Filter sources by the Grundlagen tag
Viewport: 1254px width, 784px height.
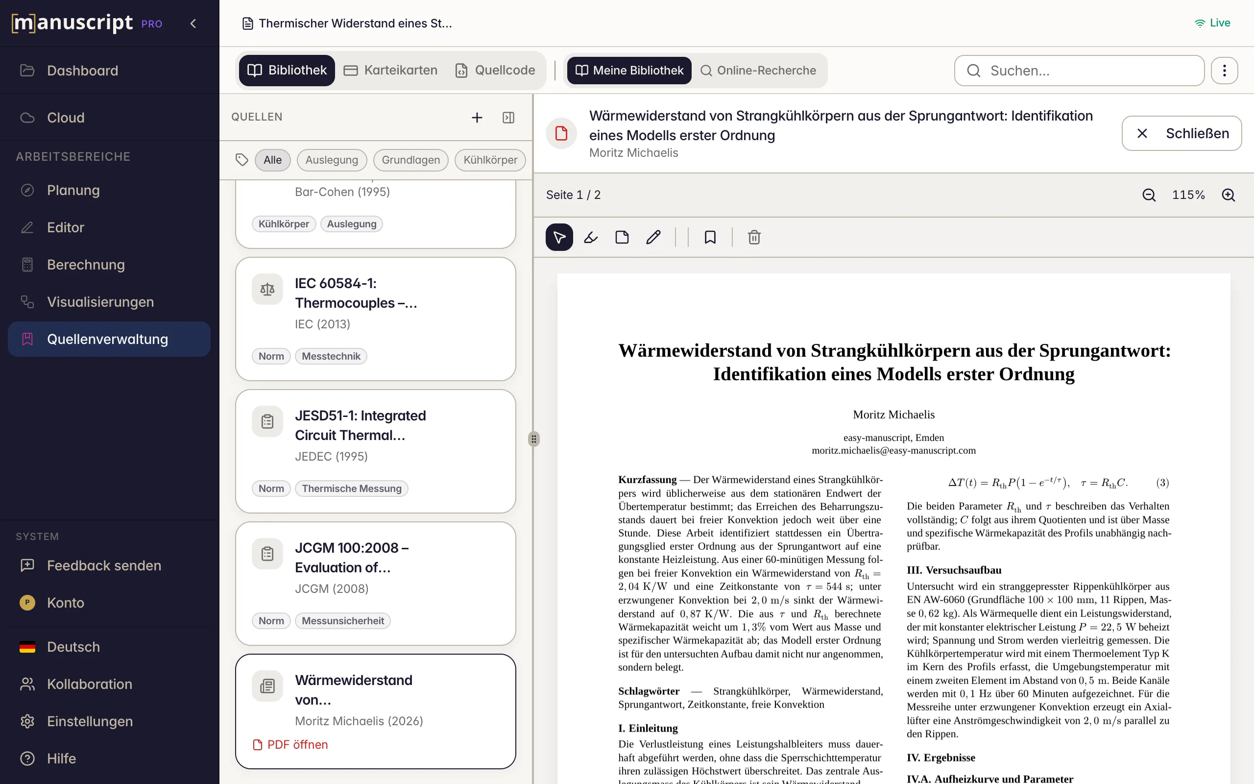pos(411,160)
